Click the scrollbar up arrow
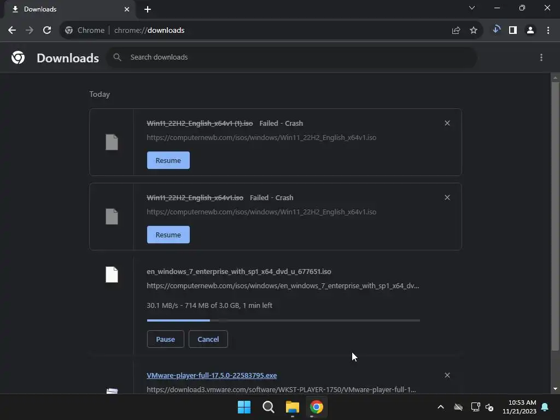 (x=555, y=78)
